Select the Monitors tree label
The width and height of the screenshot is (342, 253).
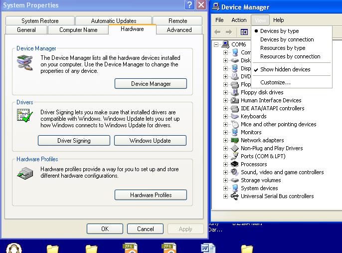pyautogui.click(x=251, y=132)
